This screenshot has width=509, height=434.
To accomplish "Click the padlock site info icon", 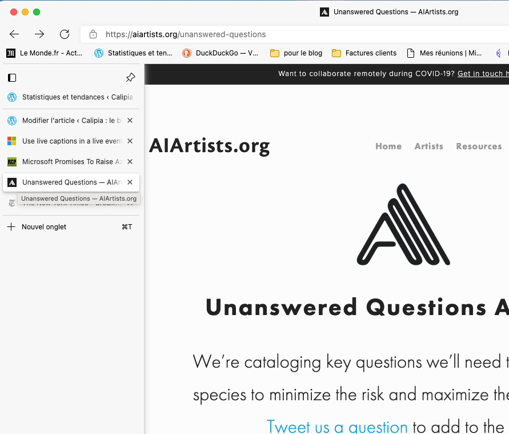I will tap(93, 34).
